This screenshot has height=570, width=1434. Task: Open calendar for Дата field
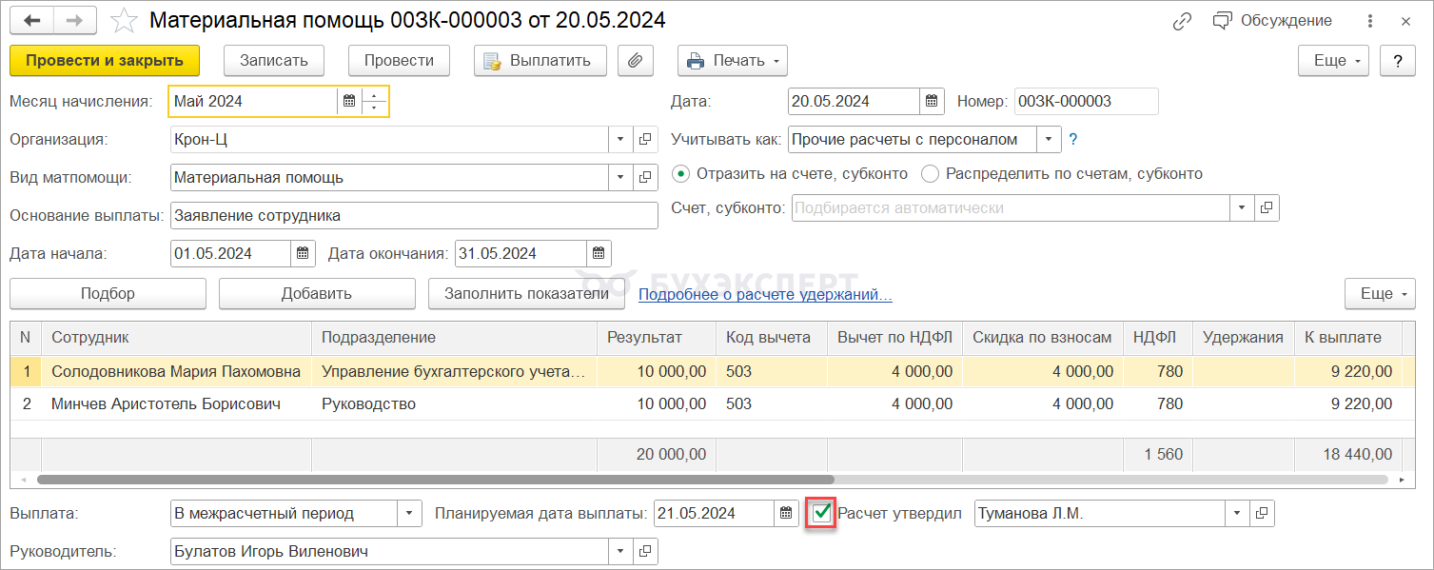click(932, 101)
